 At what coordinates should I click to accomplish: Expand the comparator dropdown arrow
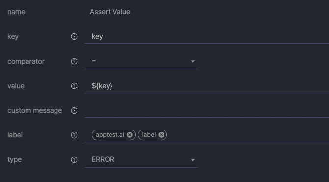click(193, 61)
